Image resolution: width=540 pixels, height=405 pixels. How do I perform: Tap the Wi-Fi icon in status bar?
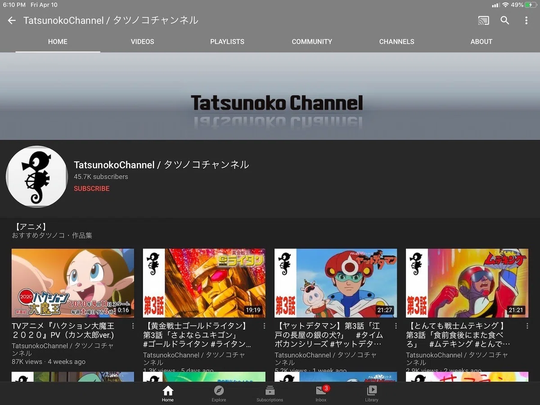click(x=505, y=5)
